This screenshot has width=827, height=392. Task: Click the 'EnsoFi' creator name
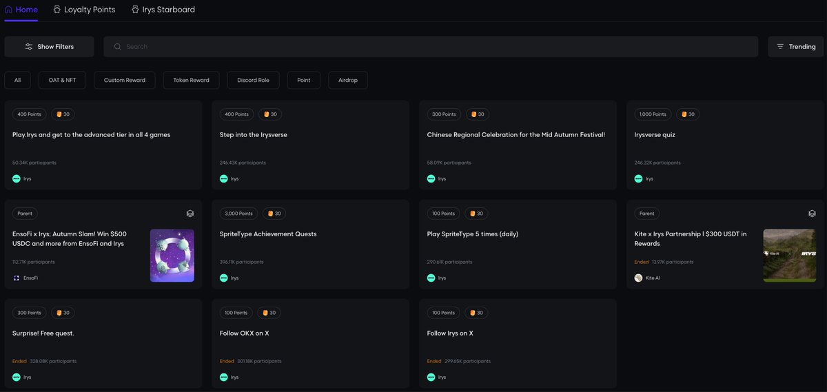click(30, 278)
